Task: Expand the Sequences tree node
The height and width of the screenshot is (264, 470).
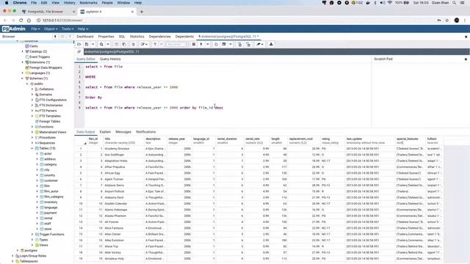Action: click(x=32, y=143)
